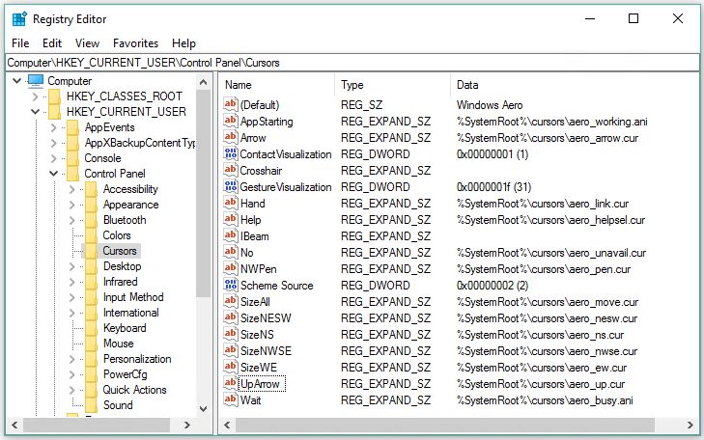Image resolution: width=704 pixels, height=440 pixels.
Task: Expand the Accessibility key
Action: click(71, 189)
